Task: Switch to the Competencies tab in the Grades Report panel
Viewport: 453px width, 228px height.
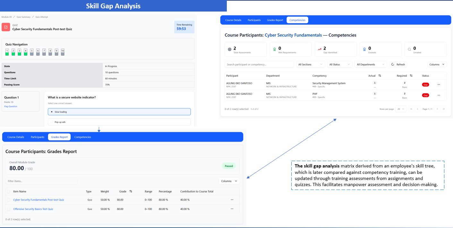Action: tap(83, 137)
